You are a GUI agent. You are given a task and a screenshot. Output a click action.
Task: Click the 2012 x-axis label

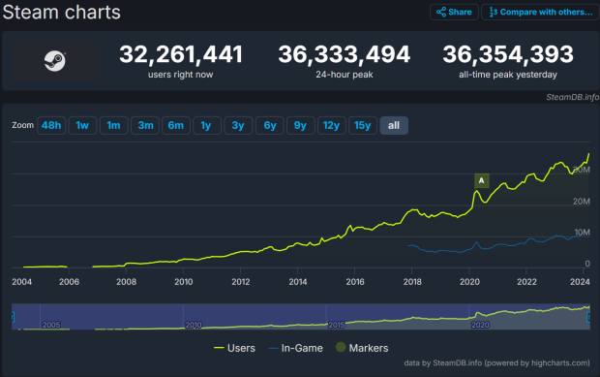[x=241, y=282]
